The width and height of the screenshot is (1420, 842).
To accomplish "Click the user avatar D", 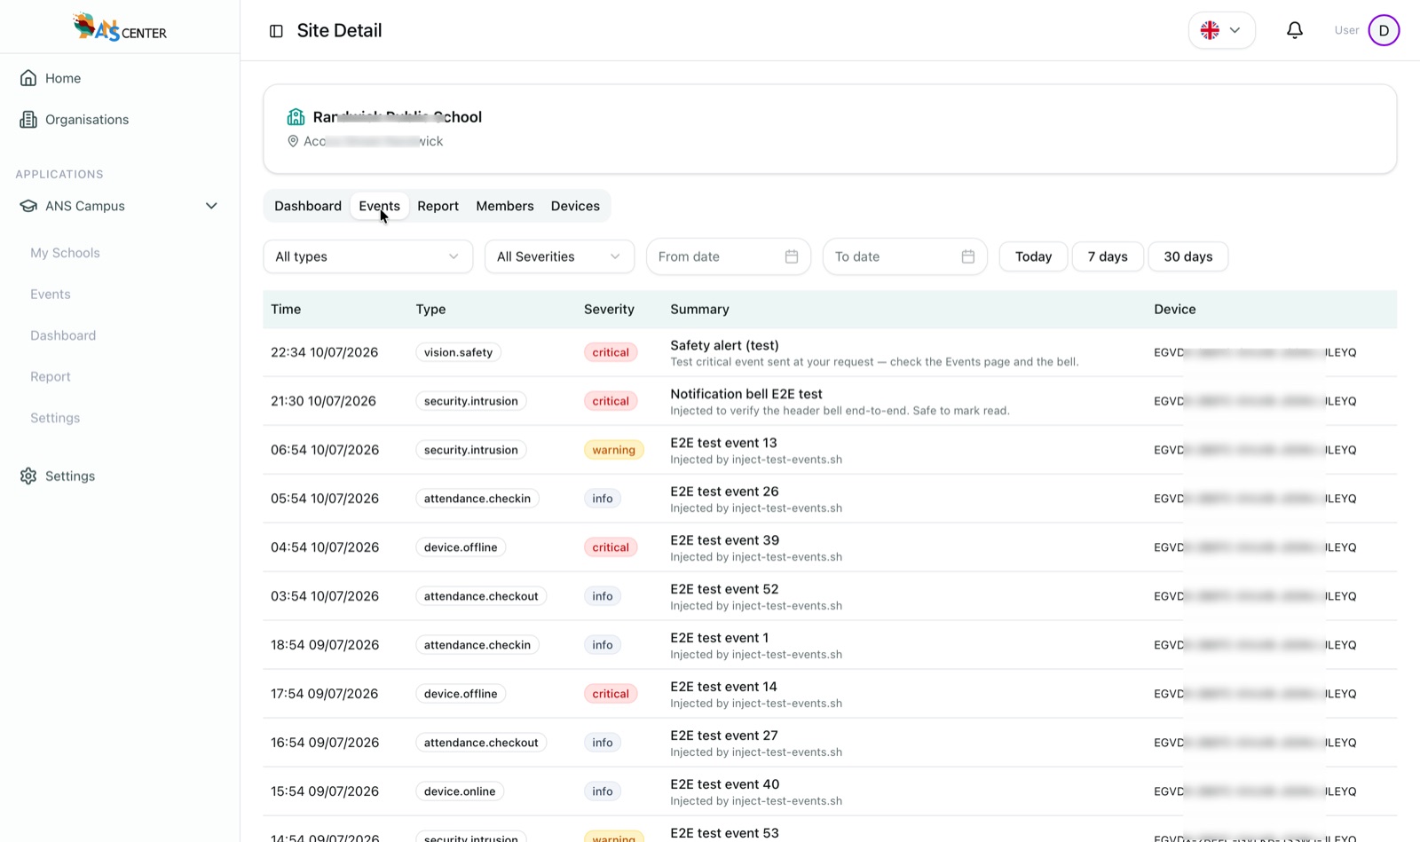I will click(1384, 30).
